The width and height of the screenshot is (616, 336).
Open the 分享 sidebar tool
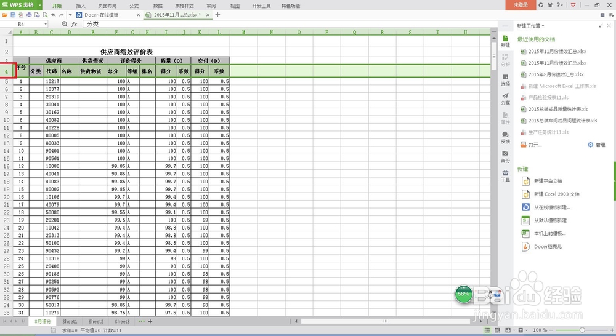click(x=505, y=98)
